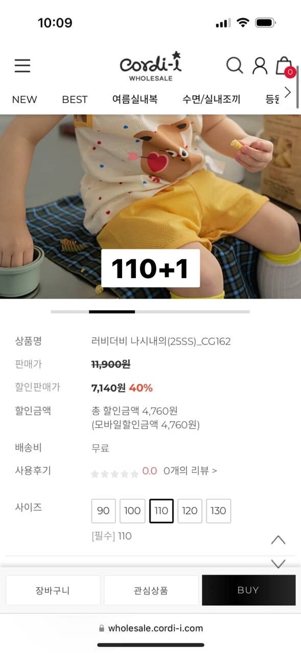
Task: Expand category bar with right arrow
Action: coord(287,92)
